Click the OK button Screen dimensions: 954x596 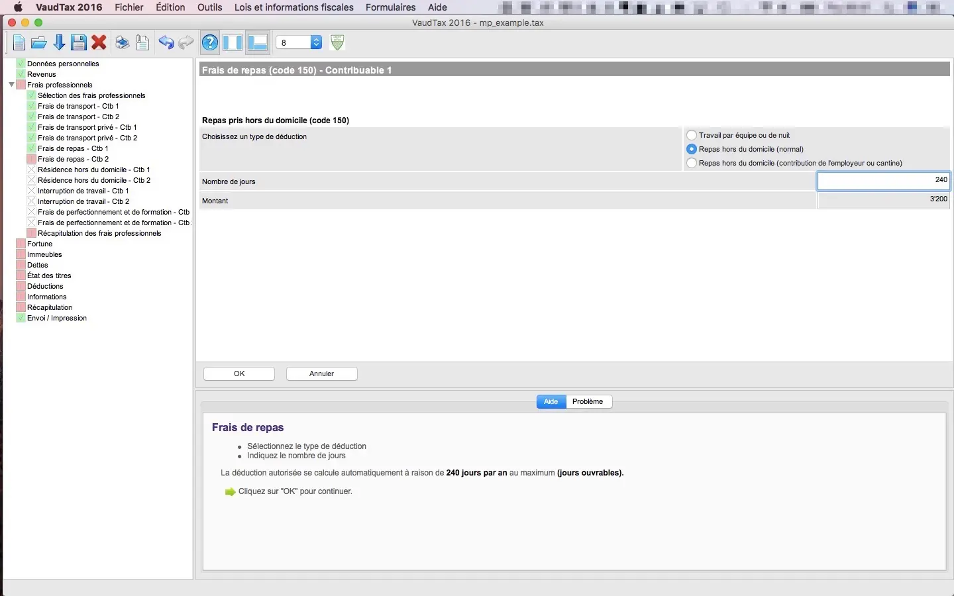pos(239,373)
